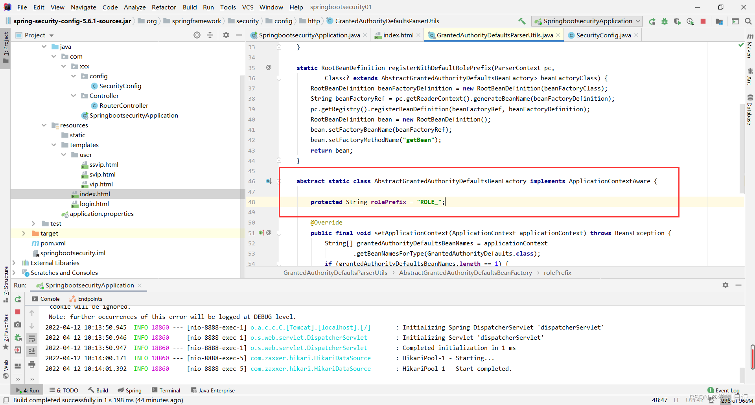
Task: Collapse the resources folder
Action: coord(44,125)
